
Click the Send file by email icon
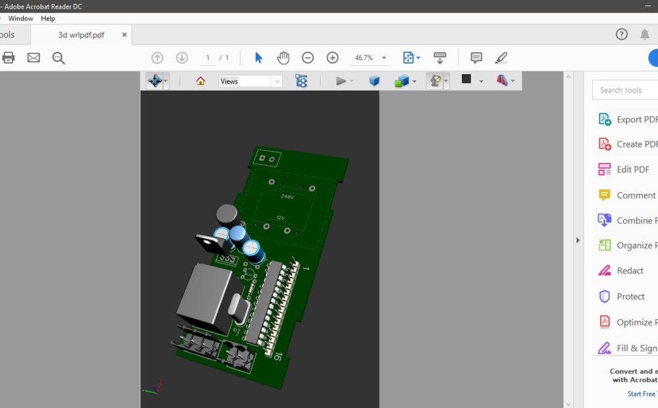point(34,58)
